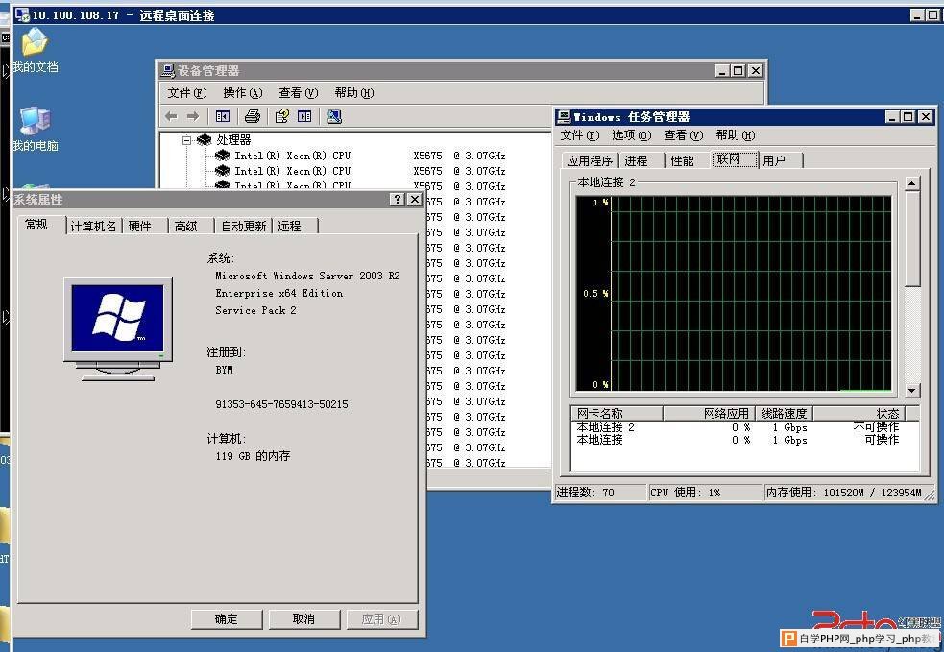Sort by 线路速度 column header

tap(784, 413)
